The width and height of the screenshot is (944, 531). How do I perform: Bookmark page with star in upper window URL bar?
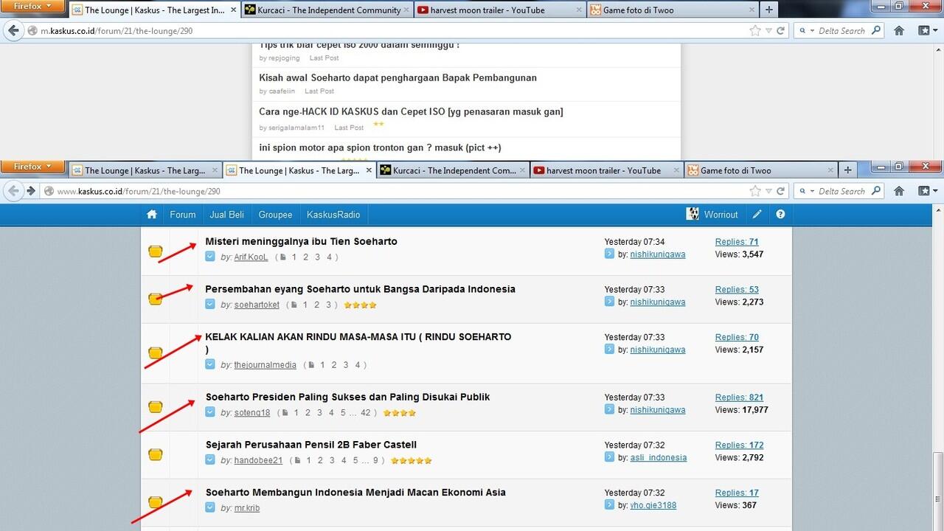click(755, 31)
